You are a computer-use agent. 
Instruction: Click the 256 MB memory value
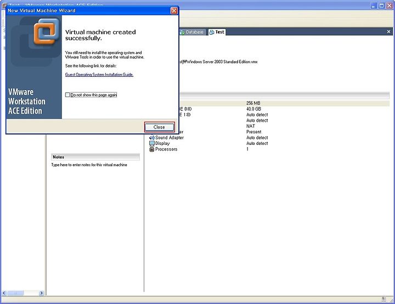253,103
